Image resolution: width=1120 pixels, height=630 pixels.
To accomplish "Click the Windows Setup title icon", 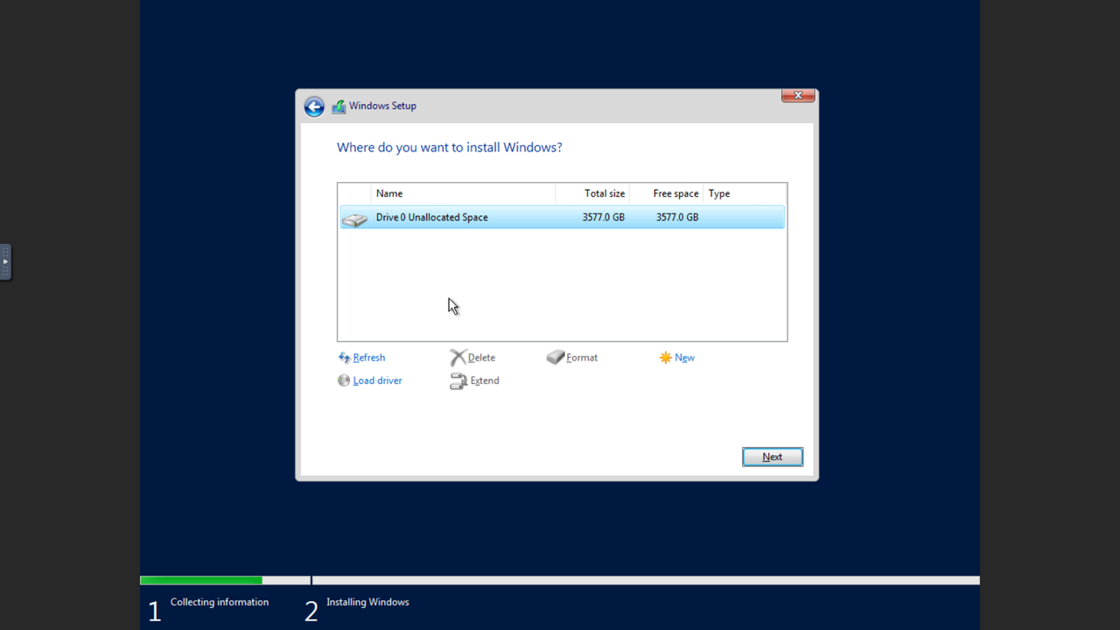I will [x=339, y=107].
